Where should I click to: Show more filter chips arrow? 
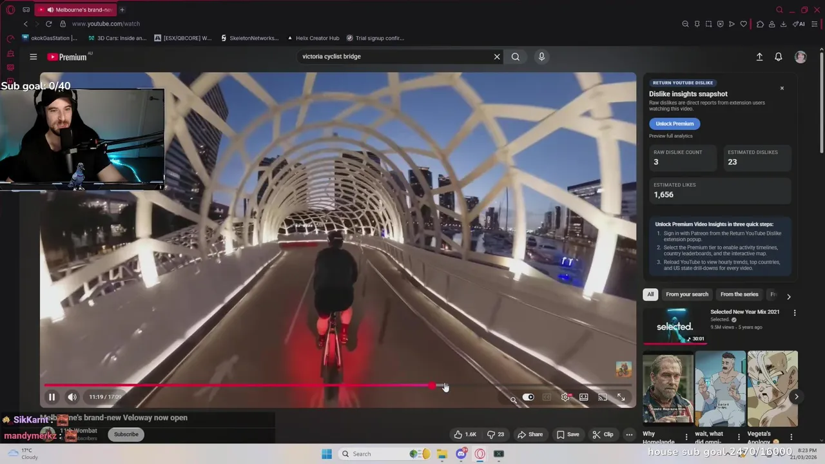pyautogui.click(x=788, y=296)
